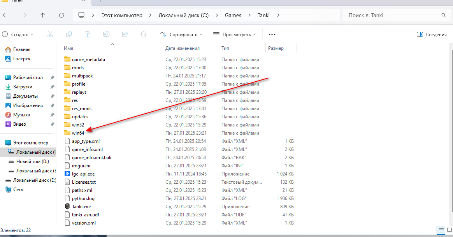Open Загрузки in the sidebar

[23, 87]
